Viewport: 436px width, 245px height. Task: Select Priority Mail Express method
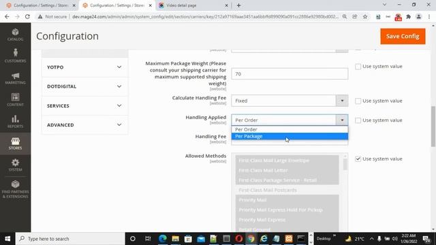click(x=287, y=220)
